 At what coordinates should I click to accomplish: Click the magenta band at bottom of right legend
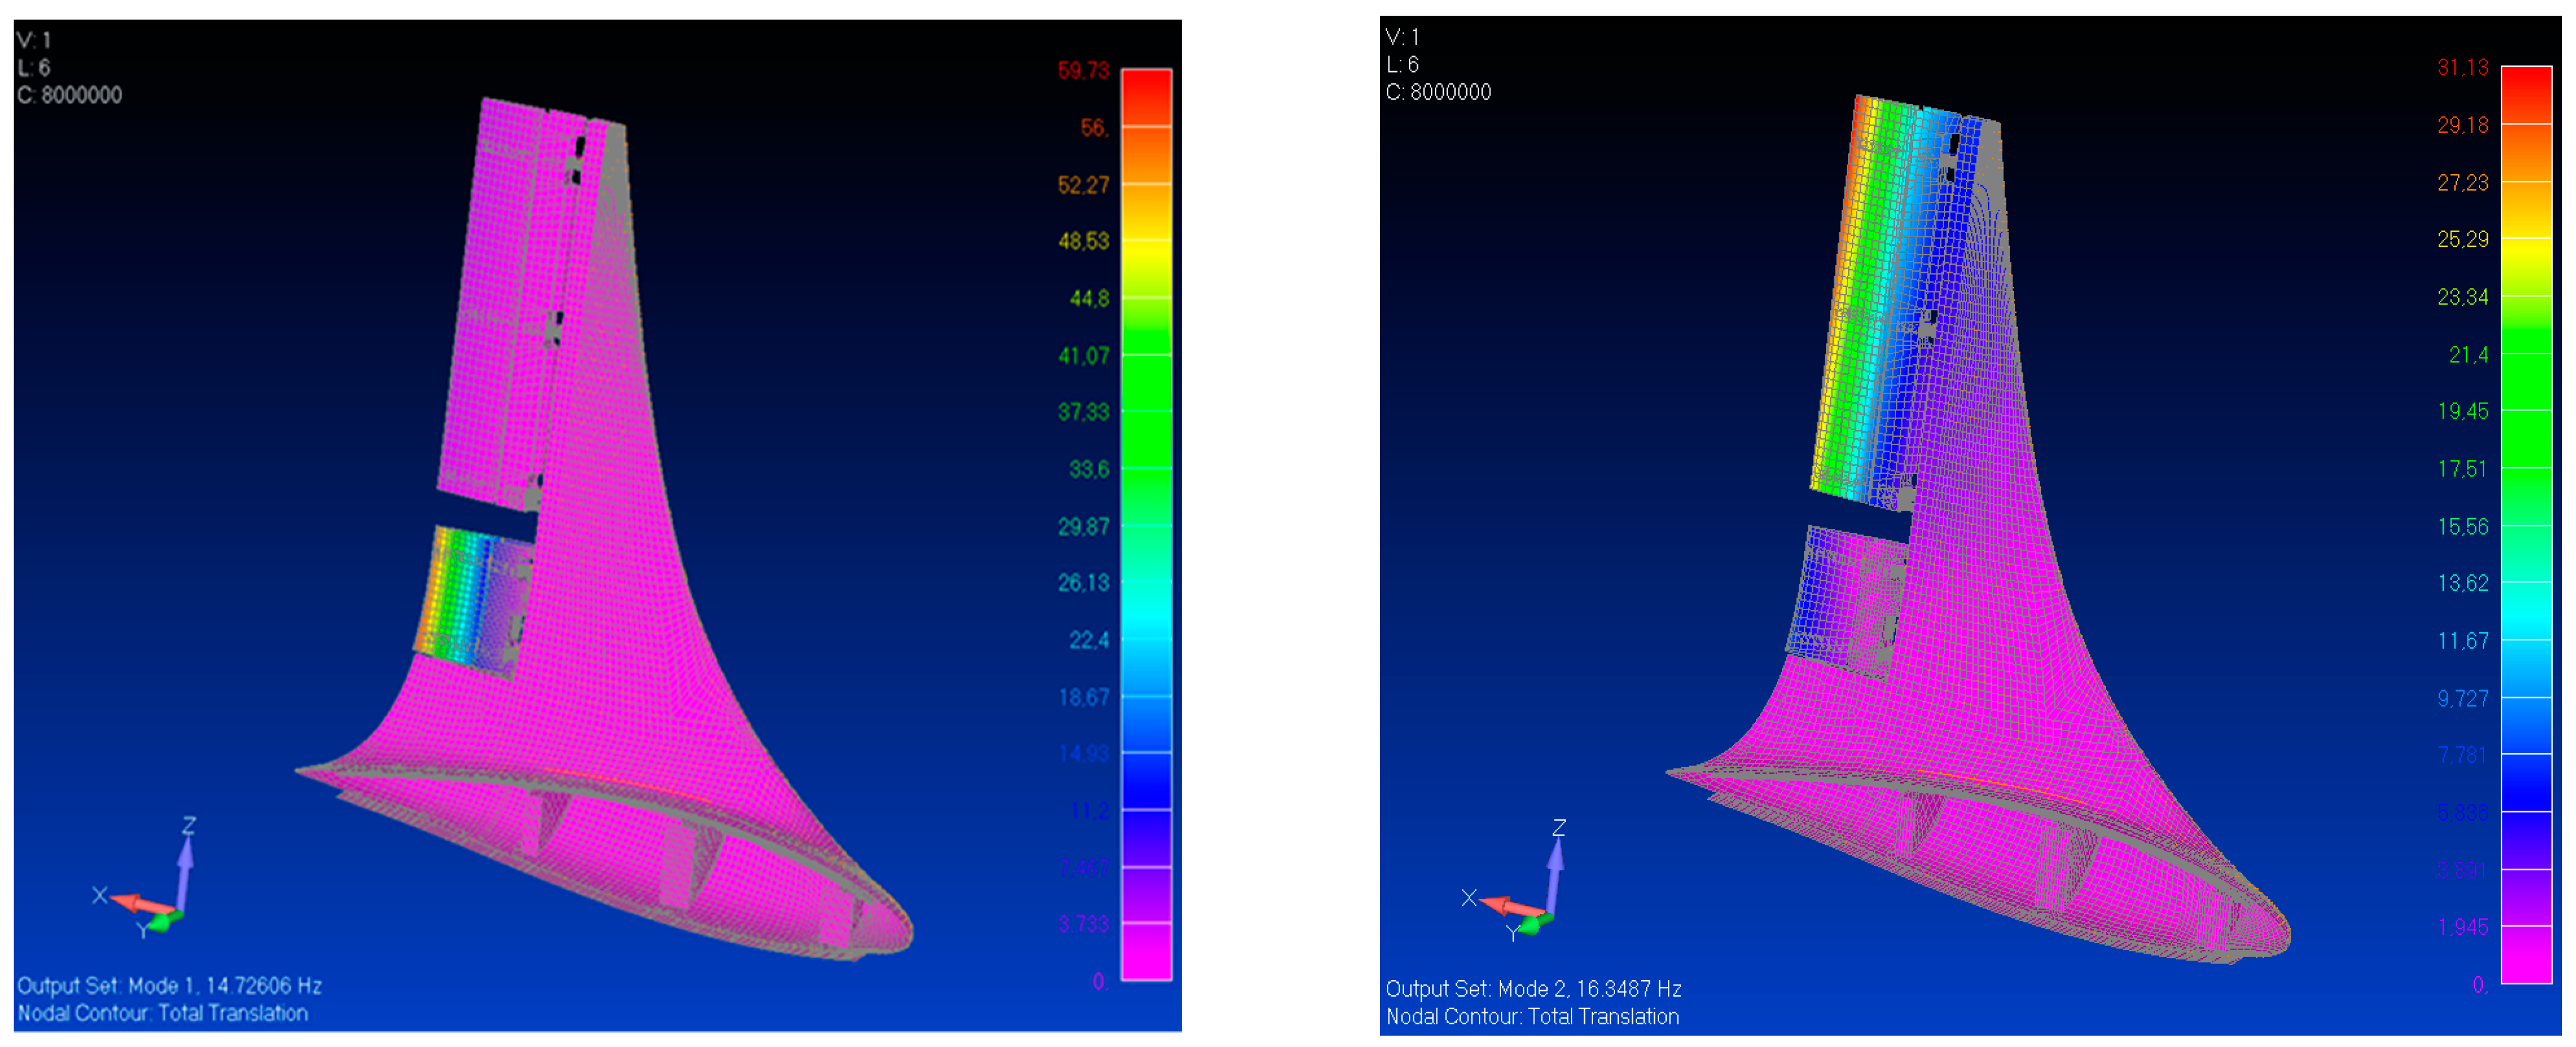coord(2526,955)
